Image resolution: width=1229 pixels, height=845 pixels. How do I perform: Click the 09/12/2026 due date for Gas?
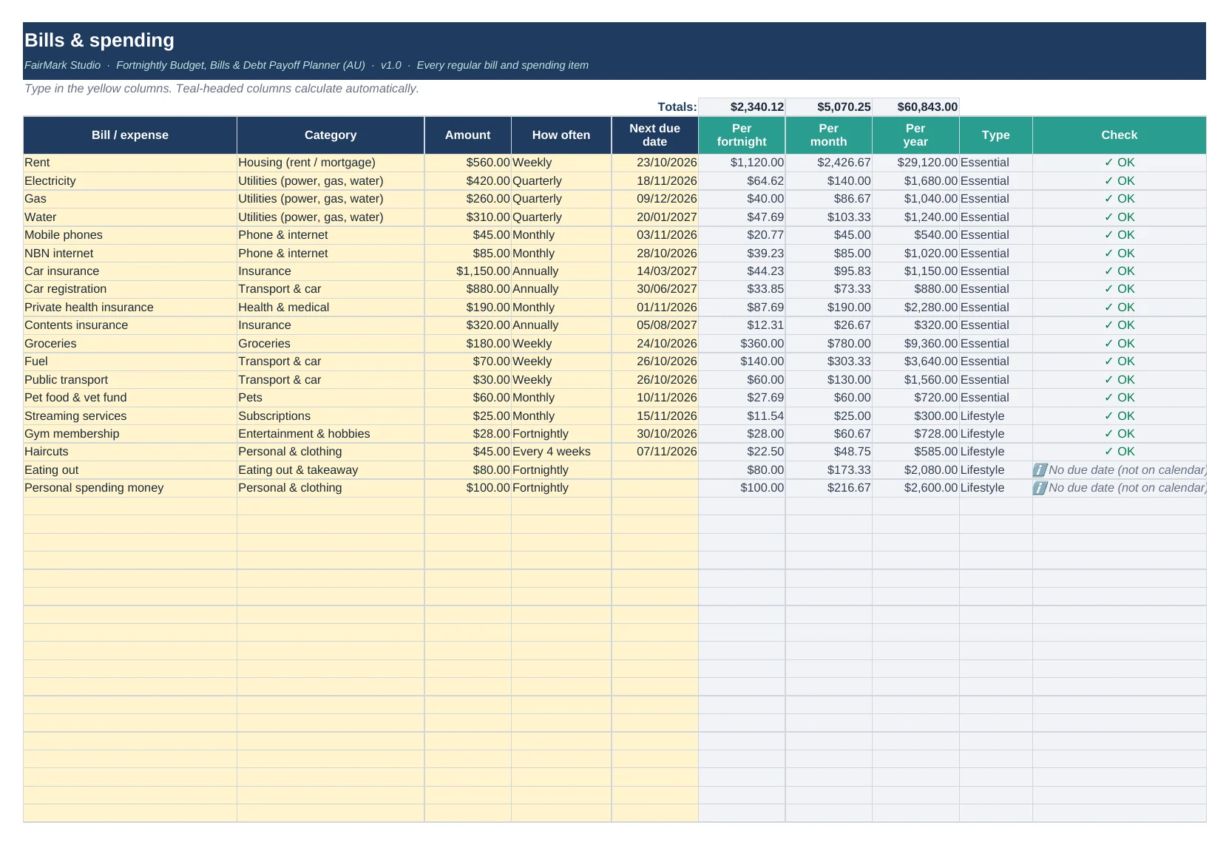[655, 199]
